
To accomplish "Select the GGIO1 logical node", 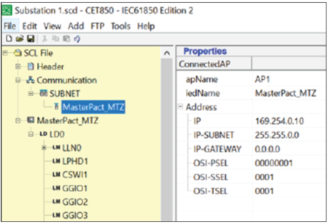I will [75, 188].
